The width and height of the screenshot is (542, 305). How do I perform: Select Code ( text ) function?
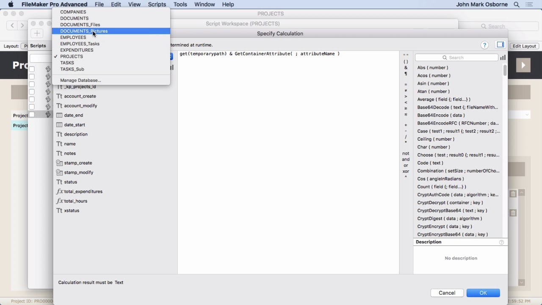coord(430,163)
